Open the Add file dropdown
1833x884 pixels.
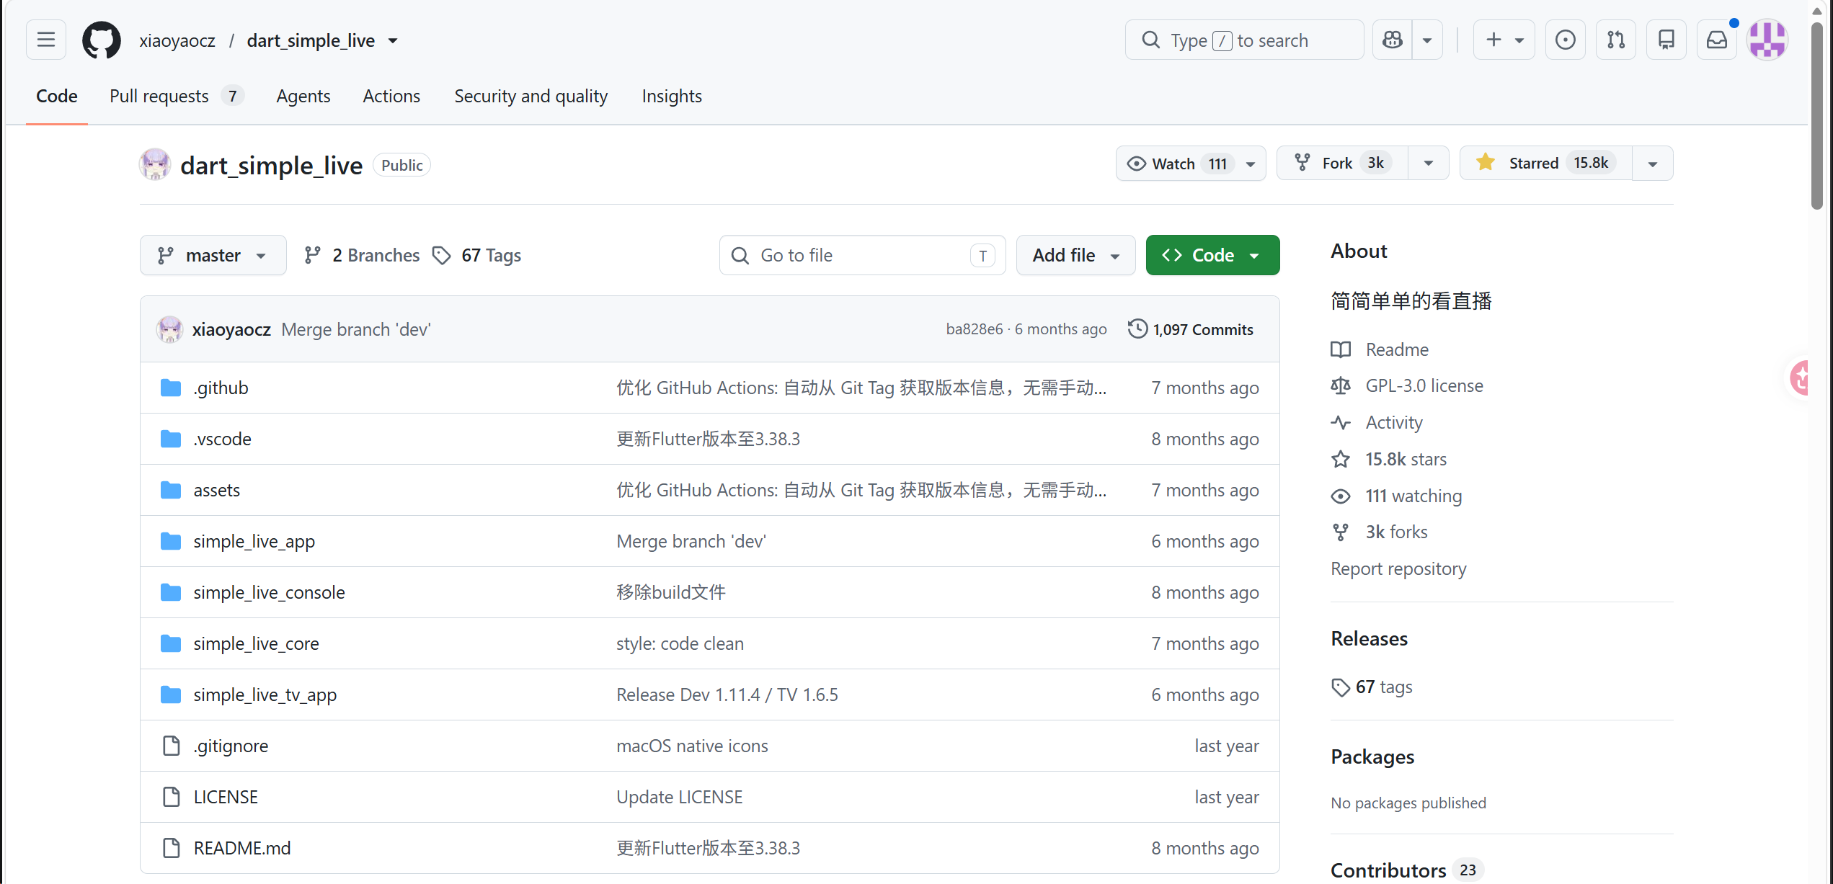[1075, 255]
